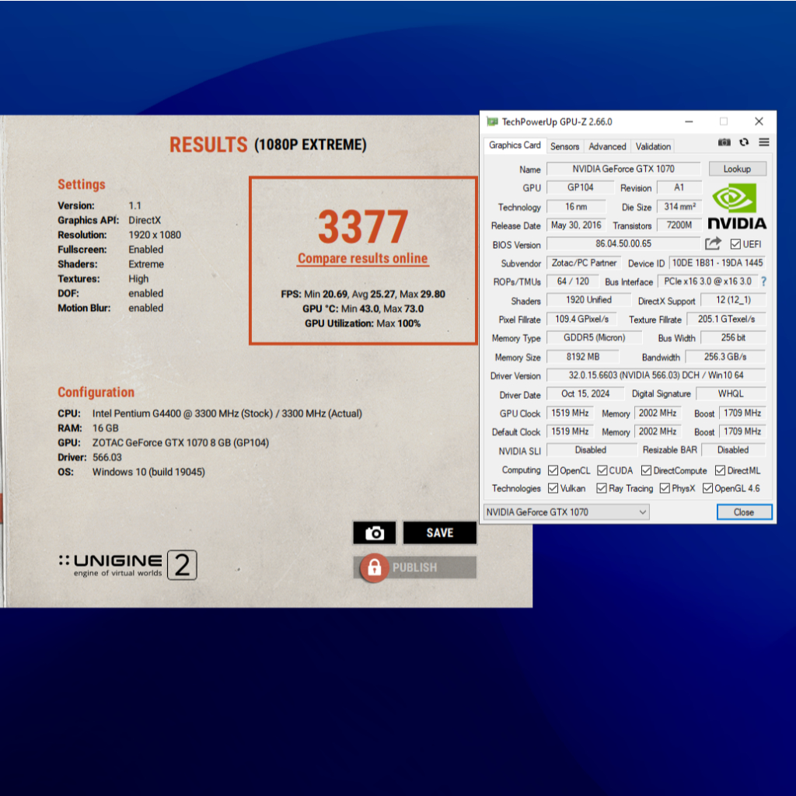Click Revision A1 value
Screen dimensions: 796x796
click(x=679, y=188)
